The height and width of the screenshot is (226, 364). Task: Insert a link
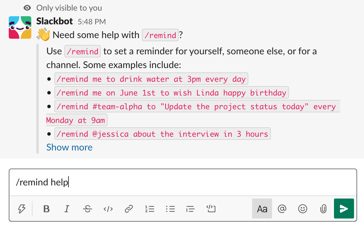[x=129, y=209]
